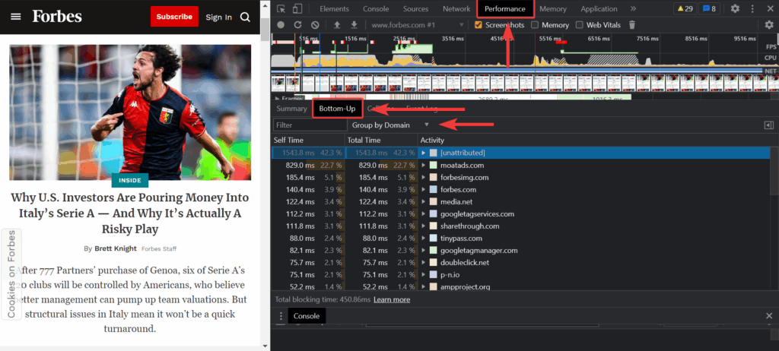Toggle the device toolbar icon
Viewport: 779px width, 351px height.
point(297,8)
